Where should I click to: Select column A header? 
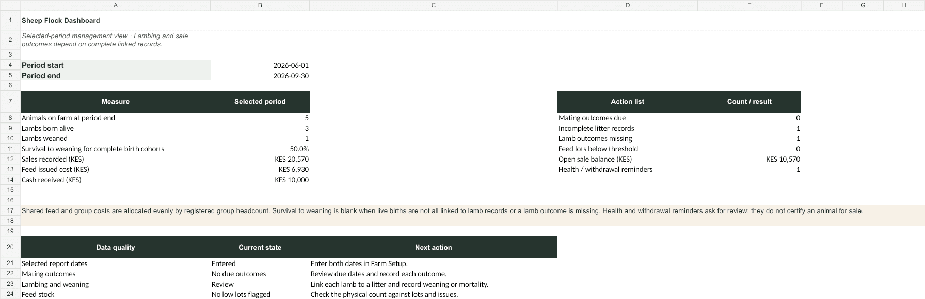[116, 5]
